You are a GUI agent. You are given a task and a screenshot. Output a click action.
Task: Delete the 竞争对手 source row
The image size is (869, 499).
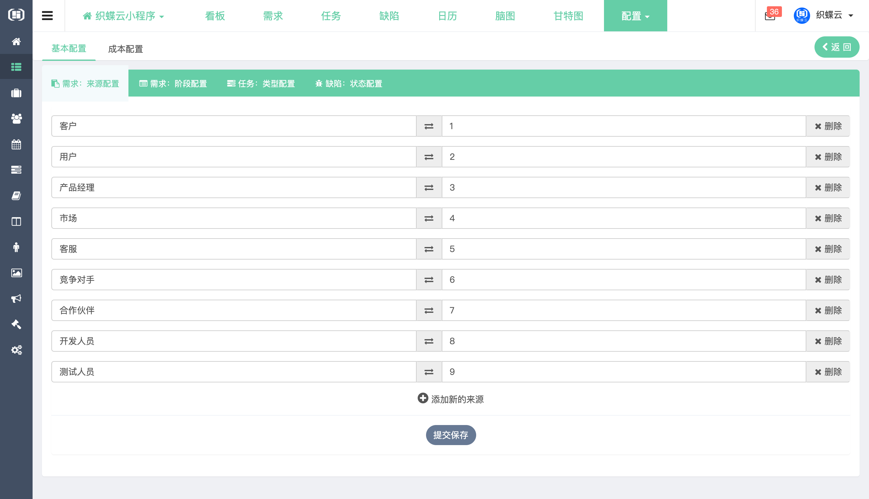pyautogui.click(x=828, y=280)
